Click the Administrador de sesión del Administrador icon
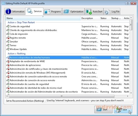138x116 pixels. coord(8,92)
